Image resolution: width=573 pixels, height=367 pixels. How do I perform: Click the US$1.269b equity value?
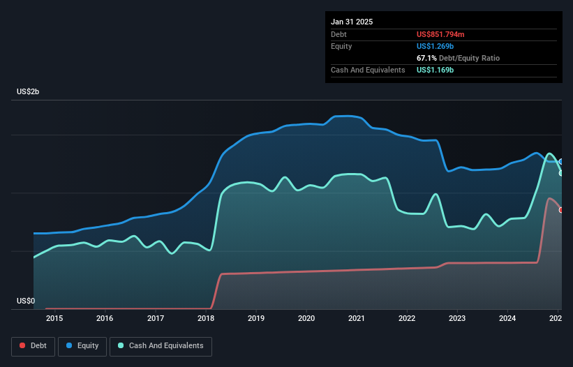point(435,46)
